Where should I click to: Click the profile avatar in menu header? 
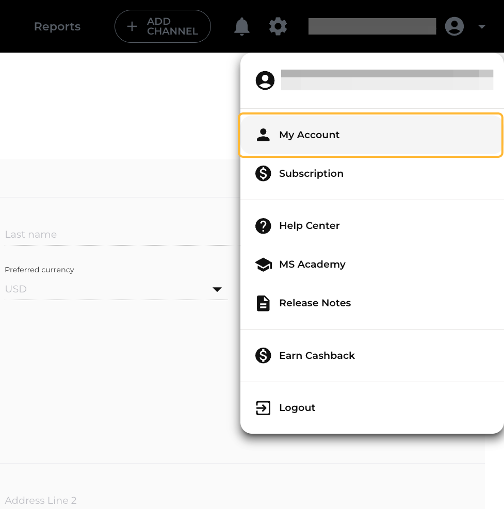[x=265, y=80]
